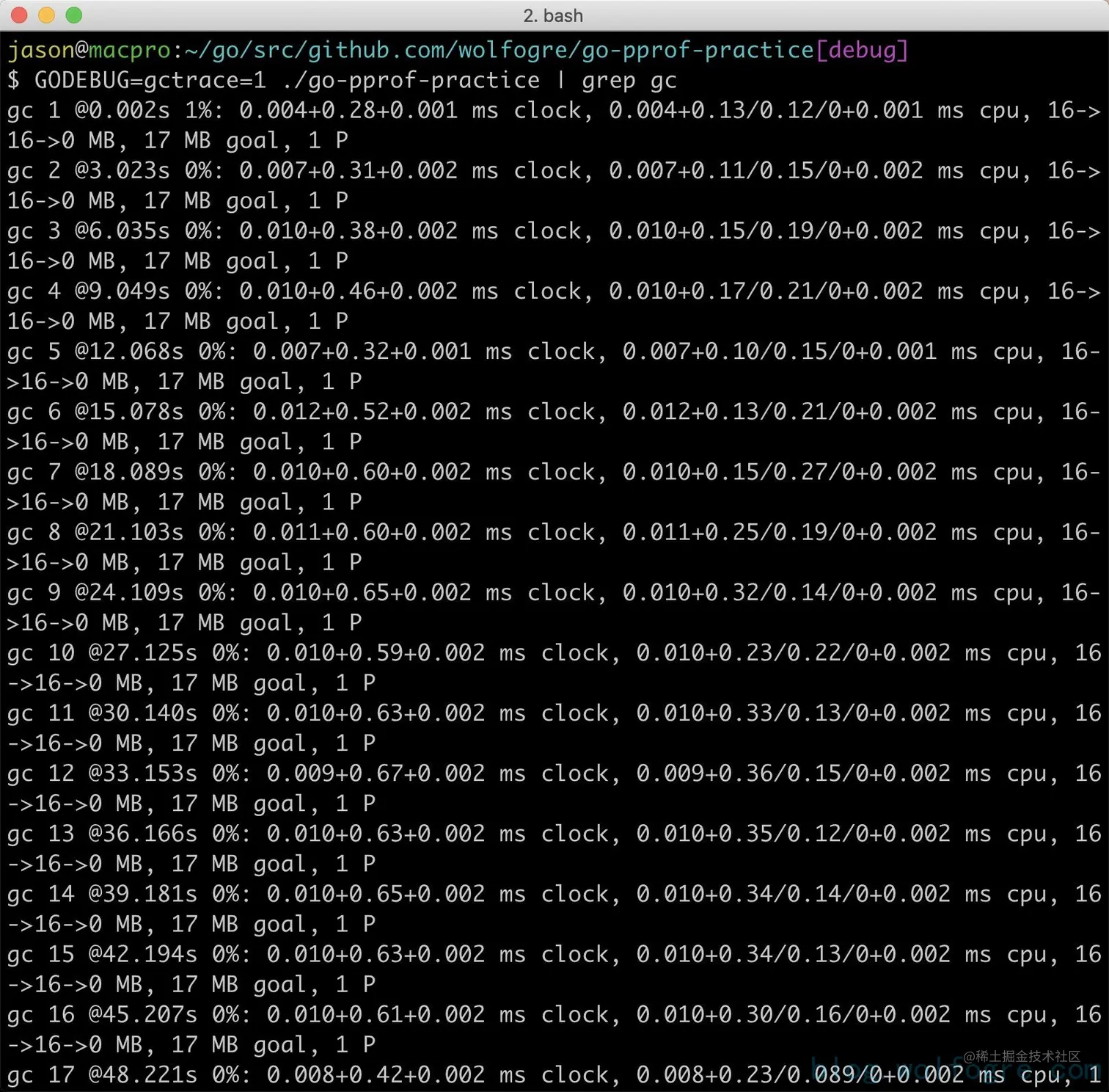Screen dimensions: 1109x1092
Task: Click '0.008+0.23/0.089/0+0.002' cpu value in gc 17
Action: pyautogui.click(x=800, y=1075)
